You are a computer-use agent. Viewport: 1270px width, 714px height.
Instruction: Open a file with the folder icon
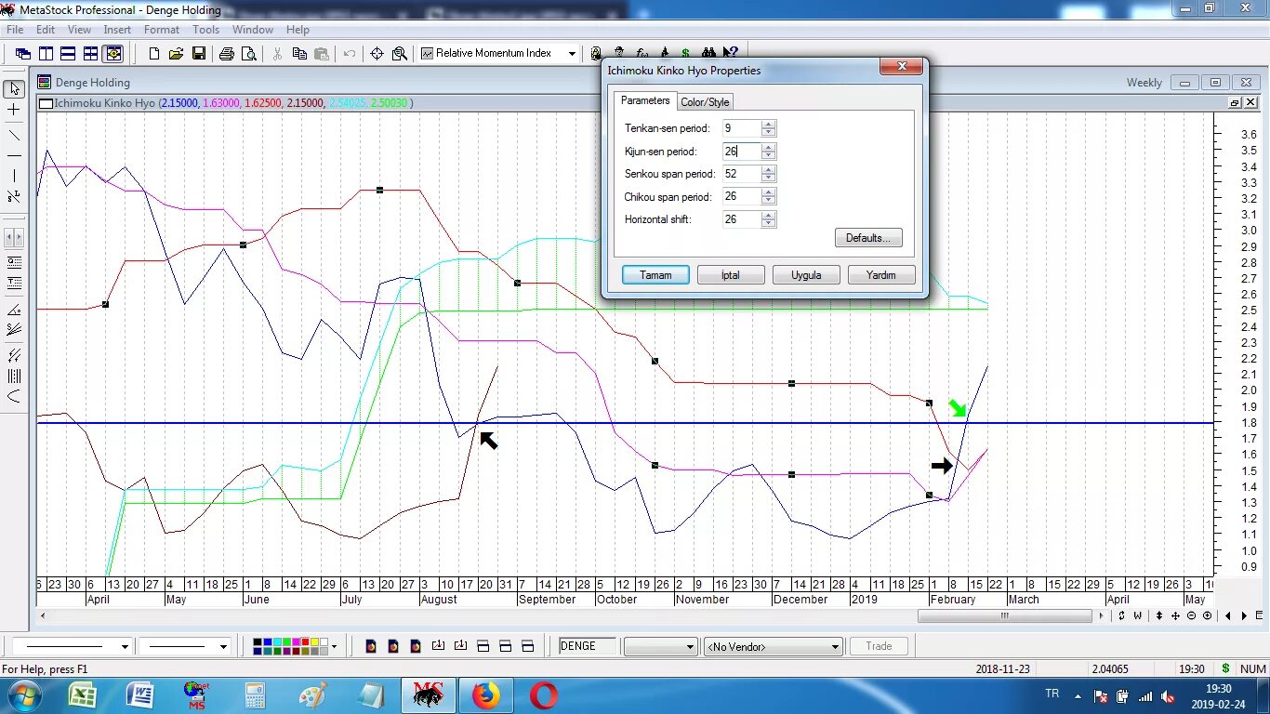point(176,54)
